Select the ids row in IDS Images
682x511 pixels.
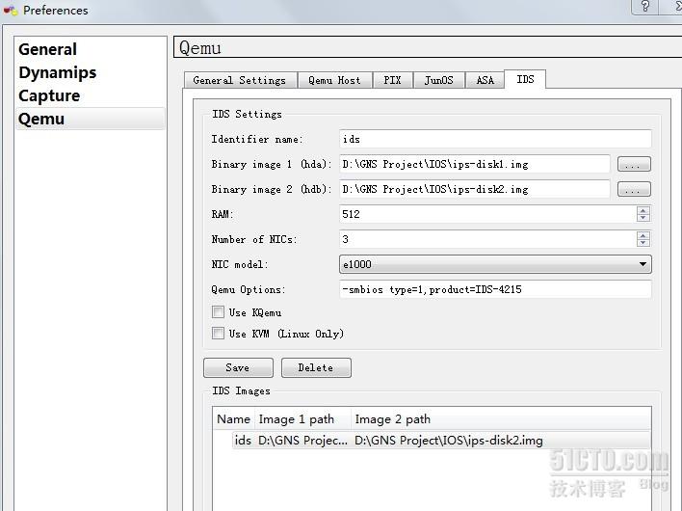point(441,441)
